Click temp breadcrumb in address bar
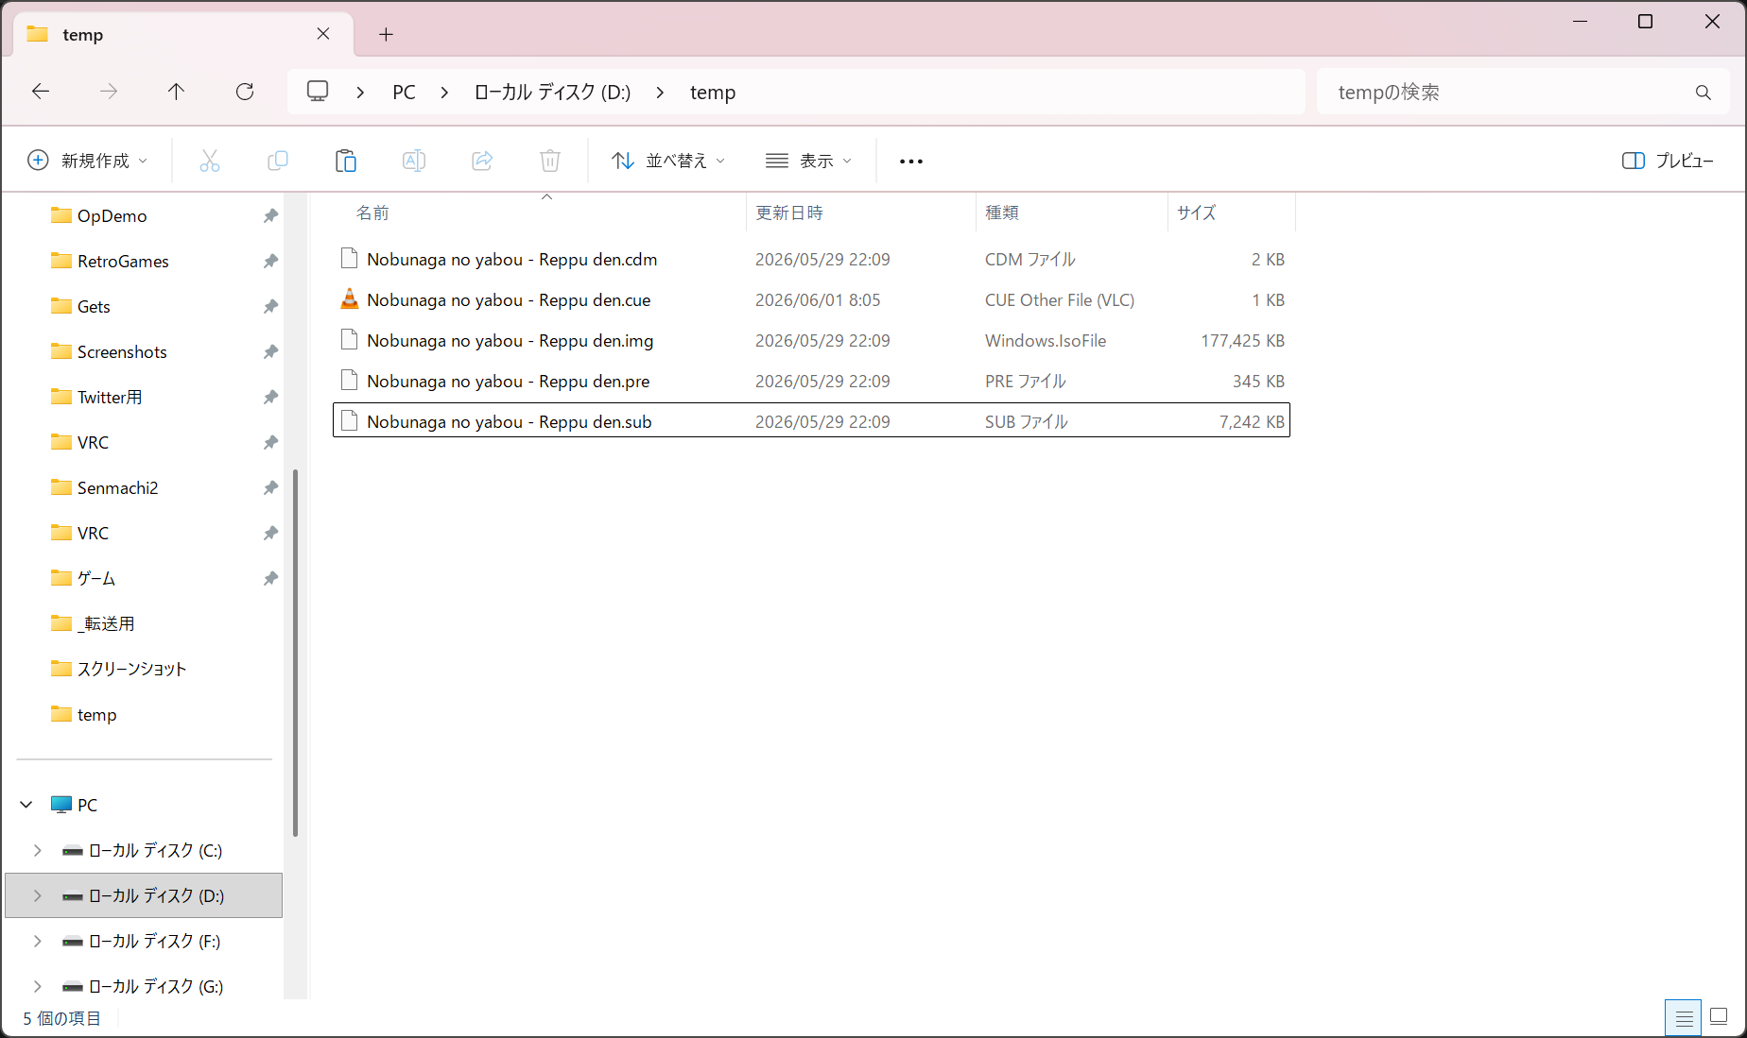The image size is (1747, 1038). [713, 93]
